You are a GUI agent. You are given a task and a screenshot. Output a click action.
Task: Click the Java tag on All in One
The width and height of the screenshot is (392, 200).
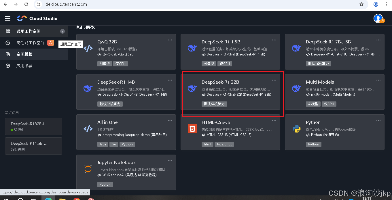click(103, 144)
